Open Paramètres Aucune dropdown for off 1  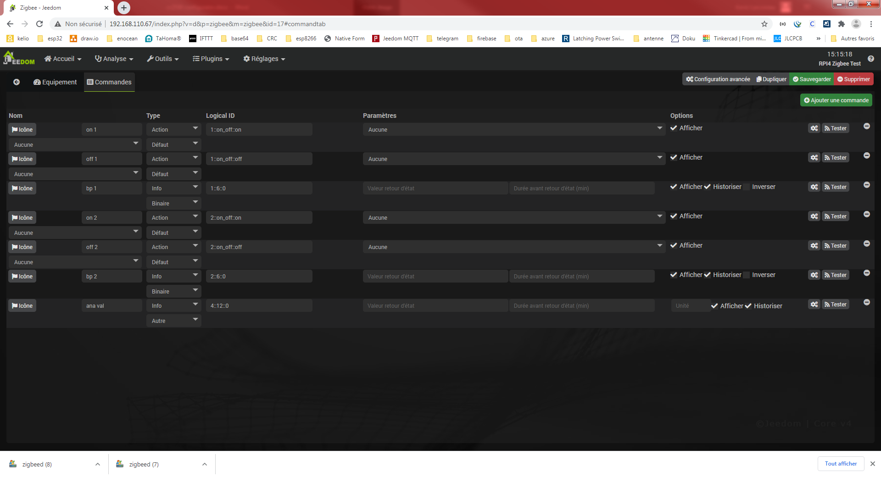click(514, 159)
